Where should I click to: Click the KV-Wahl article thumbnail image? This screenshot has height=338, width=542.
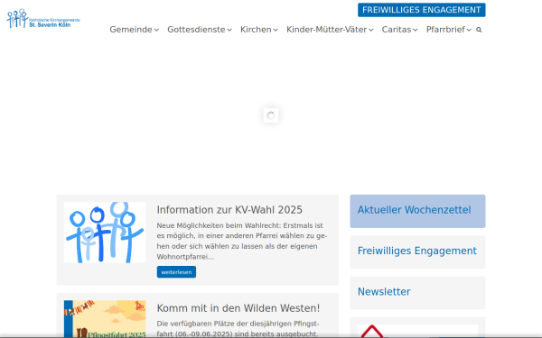point(105,233)
